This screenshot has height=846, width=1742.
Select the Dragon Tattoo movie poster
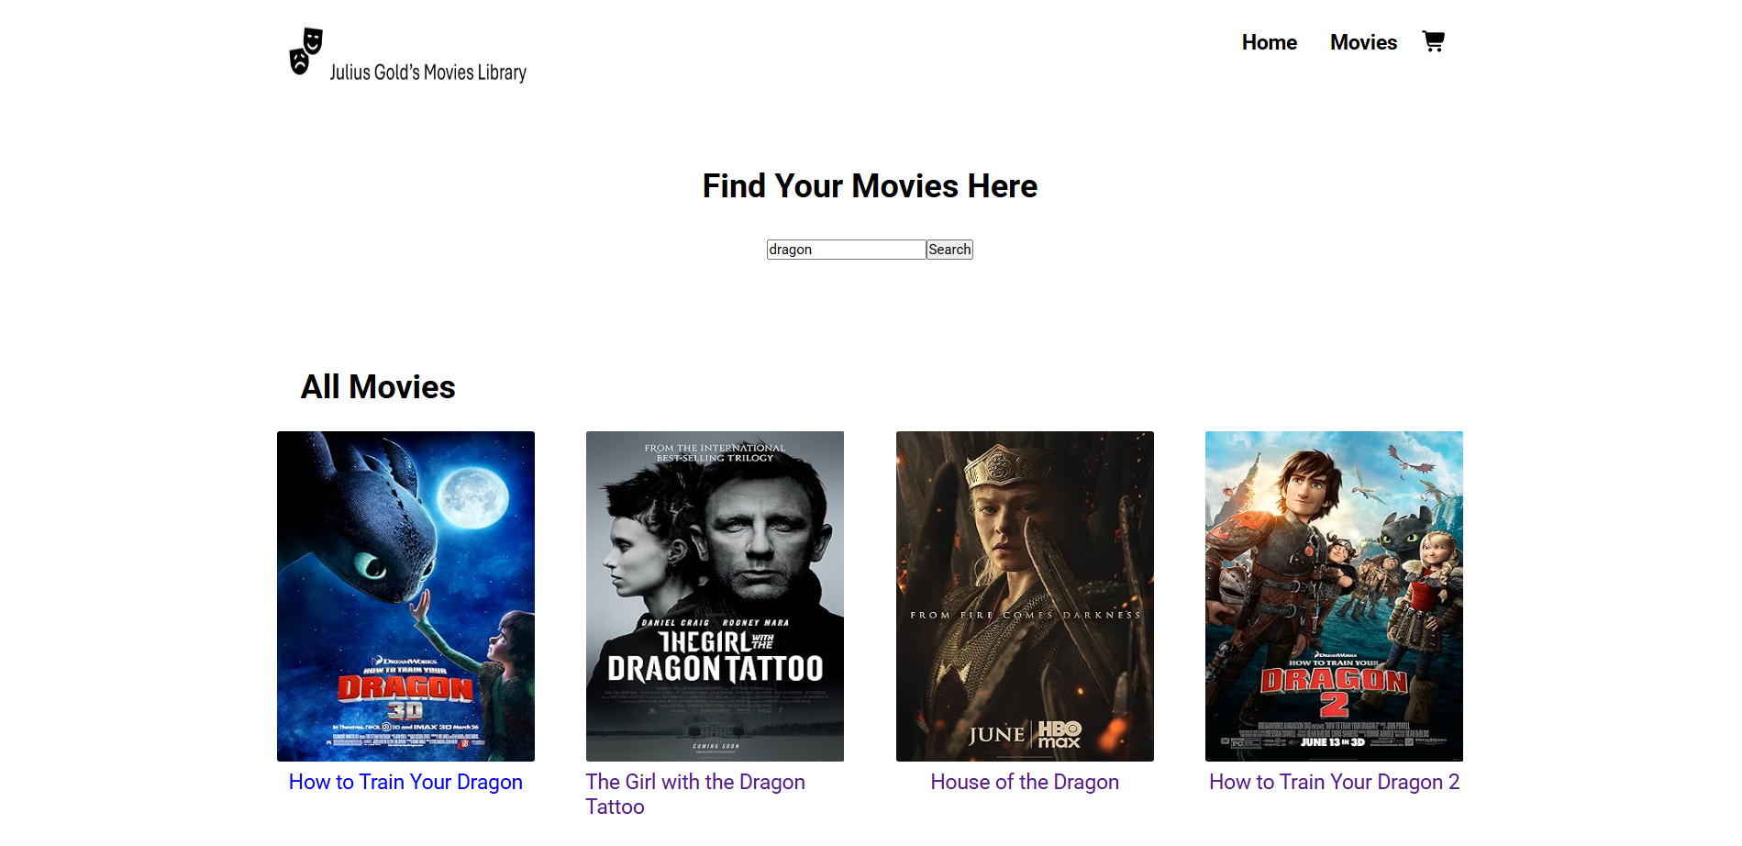(715, 596)
